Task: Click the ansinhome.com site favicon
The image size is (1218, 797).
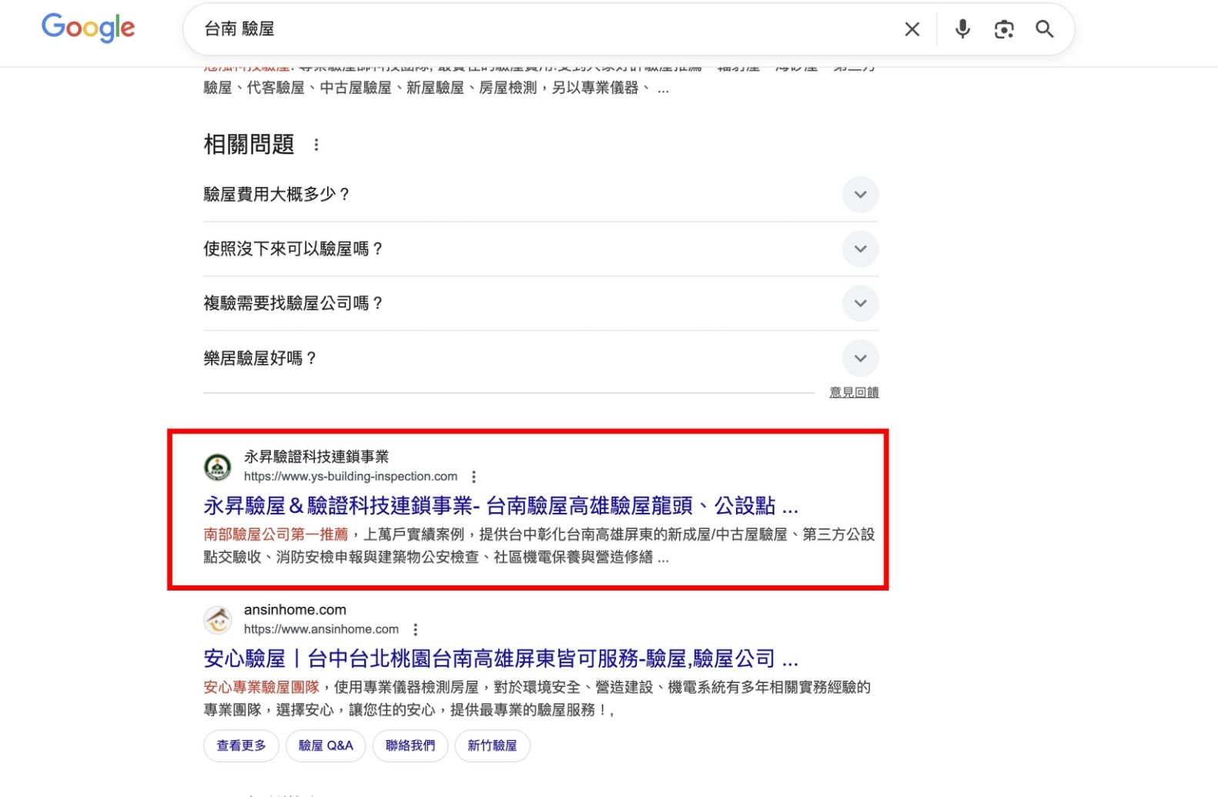Action: 217,620
